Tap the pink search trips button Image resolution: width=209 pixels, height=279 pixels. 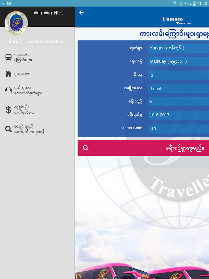point(143,148)
